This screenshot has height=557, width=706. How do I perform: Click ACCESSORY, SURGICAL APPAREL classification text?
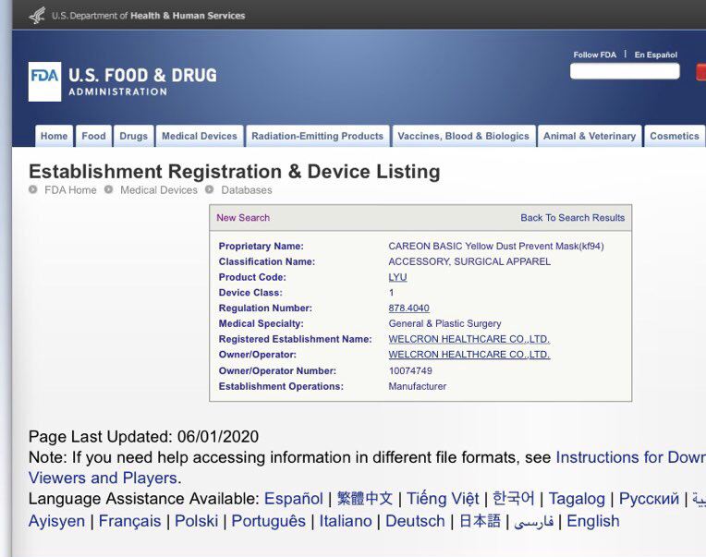pyautogui.click(x=469, y=261)
